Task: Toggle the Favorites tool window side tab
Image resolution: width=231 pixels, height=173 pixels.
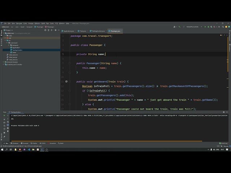Action: click(x=1, y=137)
